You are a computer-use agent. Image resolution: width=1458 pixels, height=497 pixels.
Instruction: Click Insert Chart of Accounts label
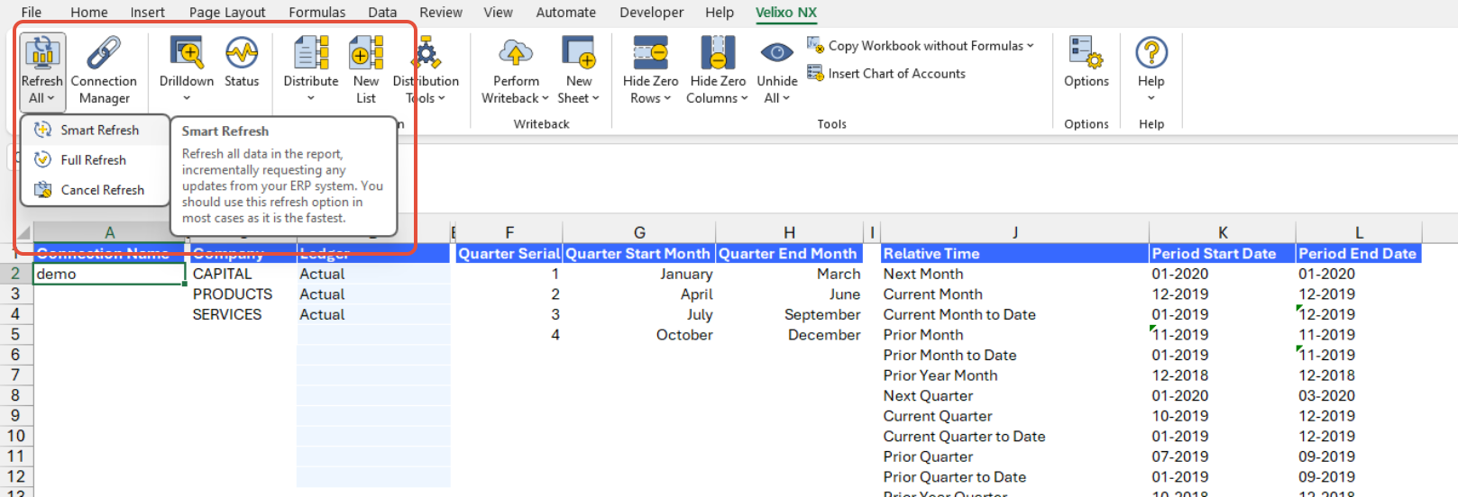click(x=897, y=74)
